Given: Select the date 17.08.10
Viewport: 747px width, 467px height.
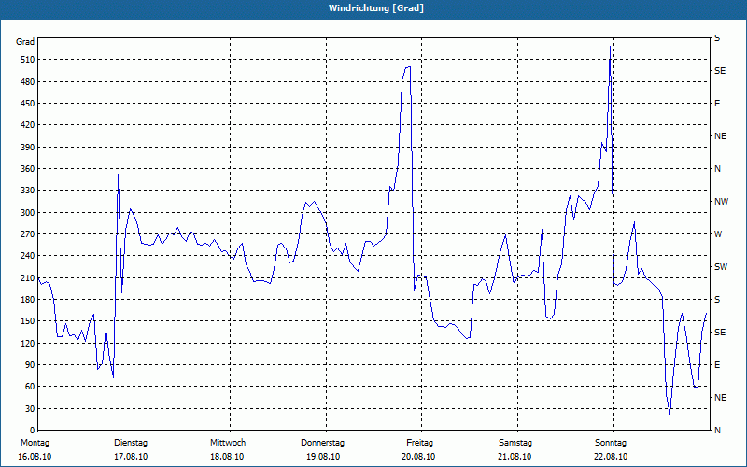Looking at the screenshot, I should coord(131,457).
